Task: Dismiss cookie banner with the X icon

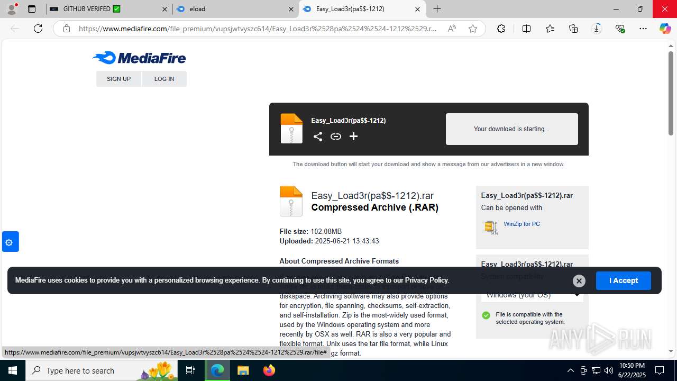Action: coord(579,281)
